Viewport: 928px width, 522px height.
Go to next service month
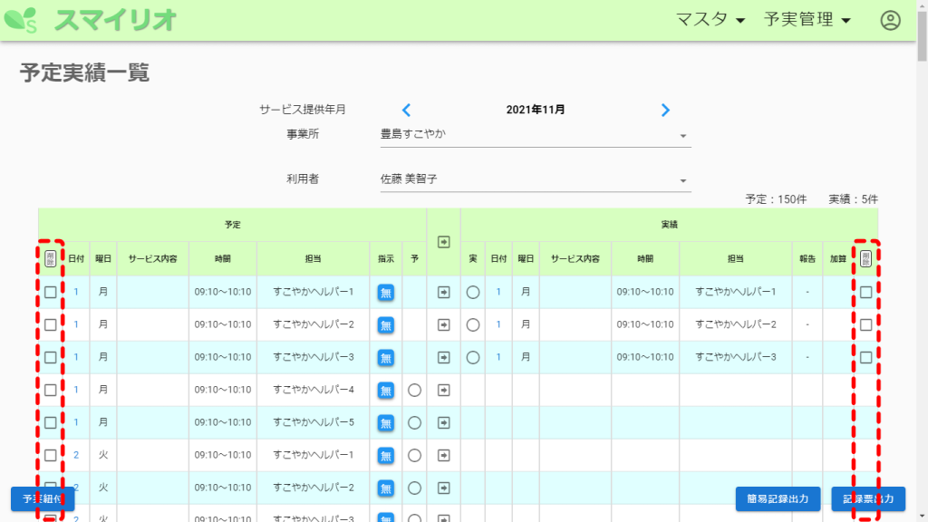tap(665, 110)
